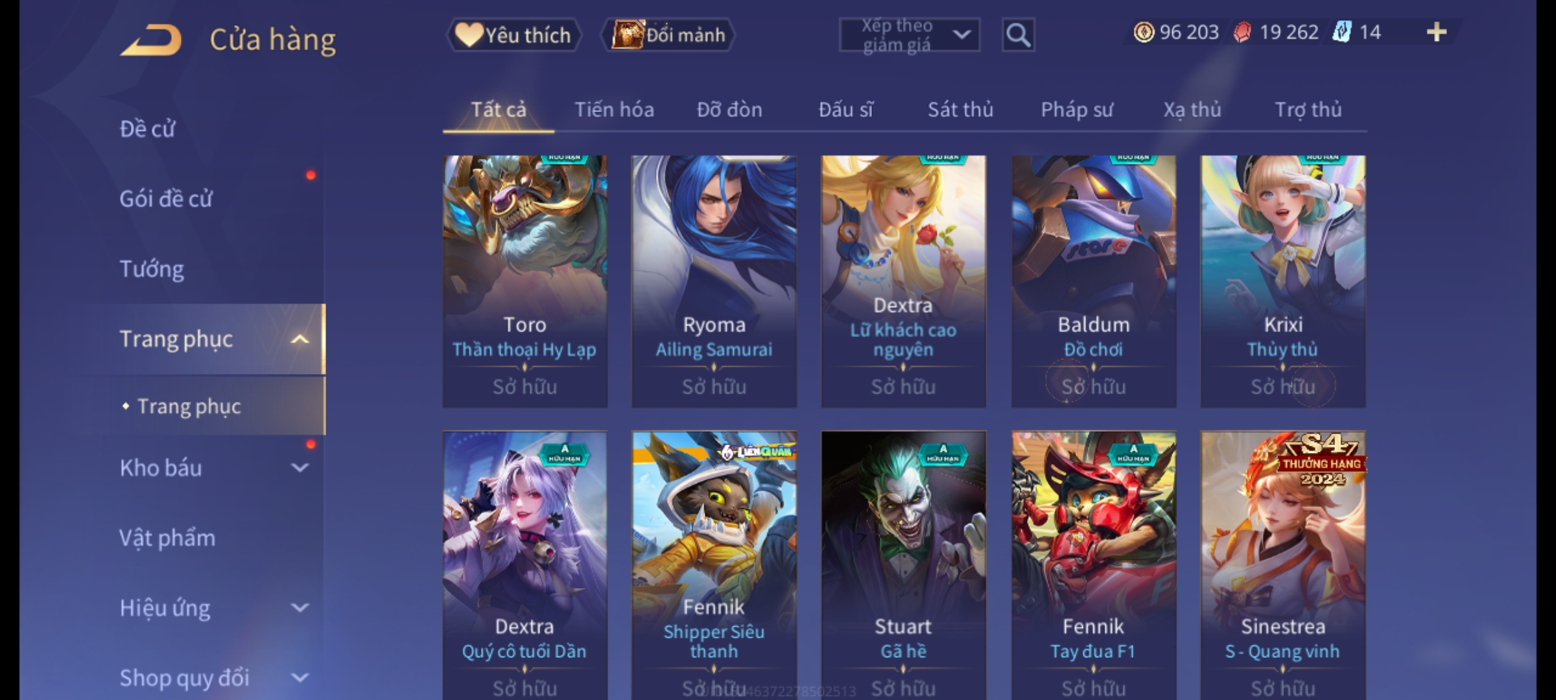Viewport: 1556px width, 700px height.
Task: Tap the plus icon to add currency
Action: click(1437, 32)
